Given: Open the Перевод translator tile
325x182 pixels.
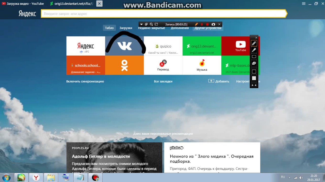Looking at the screenshot, I should (x=163, y=65).
